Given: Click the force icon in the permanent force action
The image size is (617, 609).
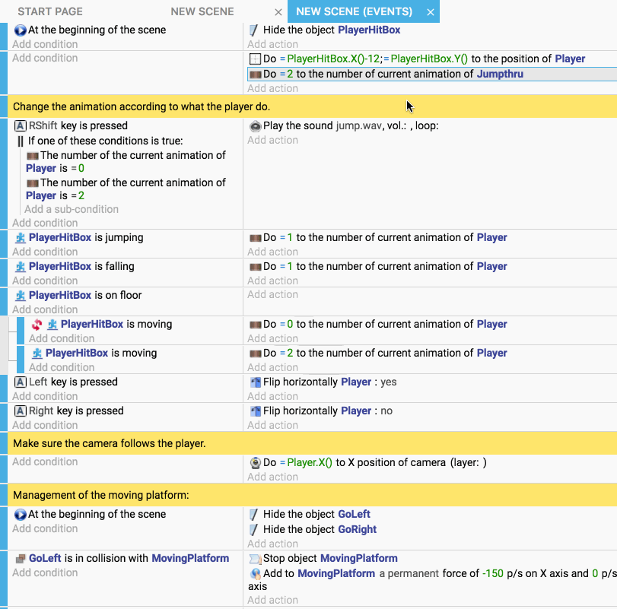Looking at the screenshot, I should click(254, 572).
